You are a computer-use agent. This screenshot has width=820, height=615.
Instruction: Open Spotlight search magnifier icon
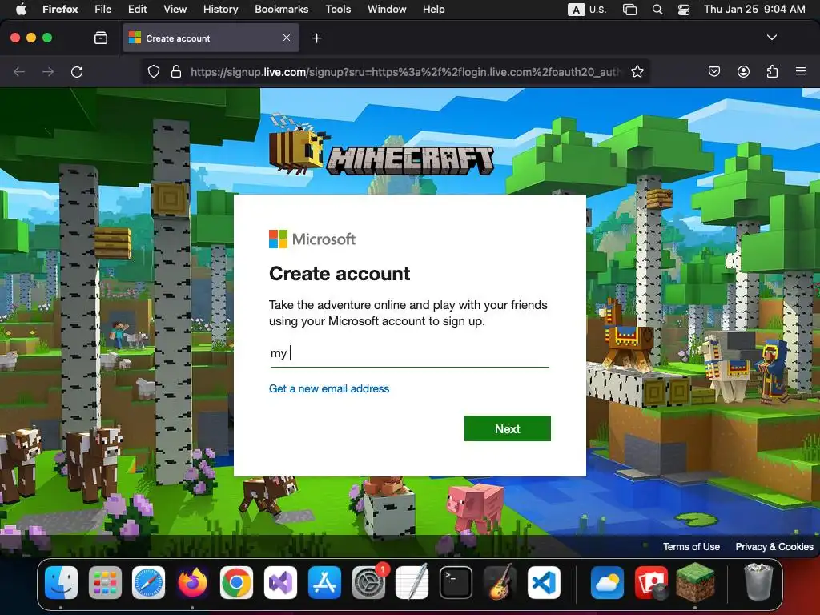[x=657, y=10]
